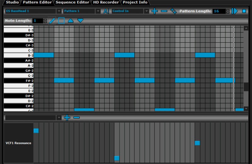
Task: Add a controller lane with plus icon
Action: (67, 118)
